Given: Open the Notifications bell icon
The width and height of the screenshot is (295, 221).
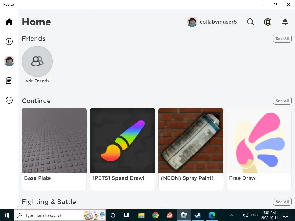Looking at the screenshot, I should [x=285, y=22].
